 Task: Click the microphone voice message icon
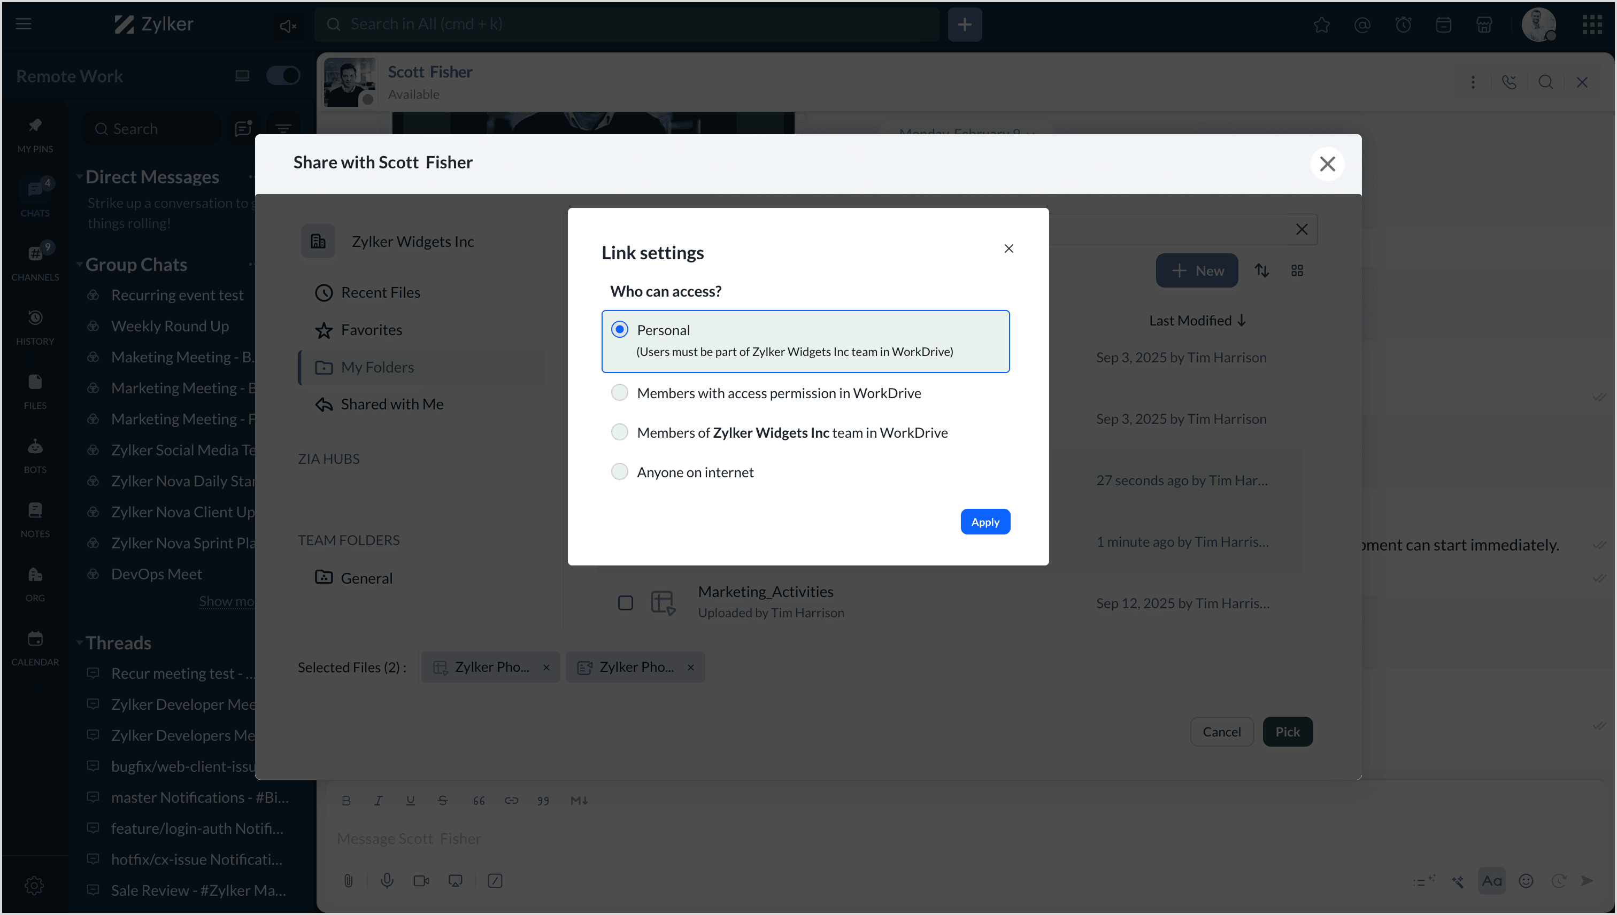(x=387, y=880)
